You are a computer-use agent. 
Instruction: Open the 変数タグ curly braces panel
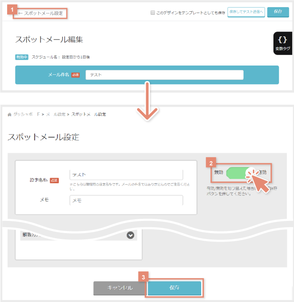coord(283,43)
